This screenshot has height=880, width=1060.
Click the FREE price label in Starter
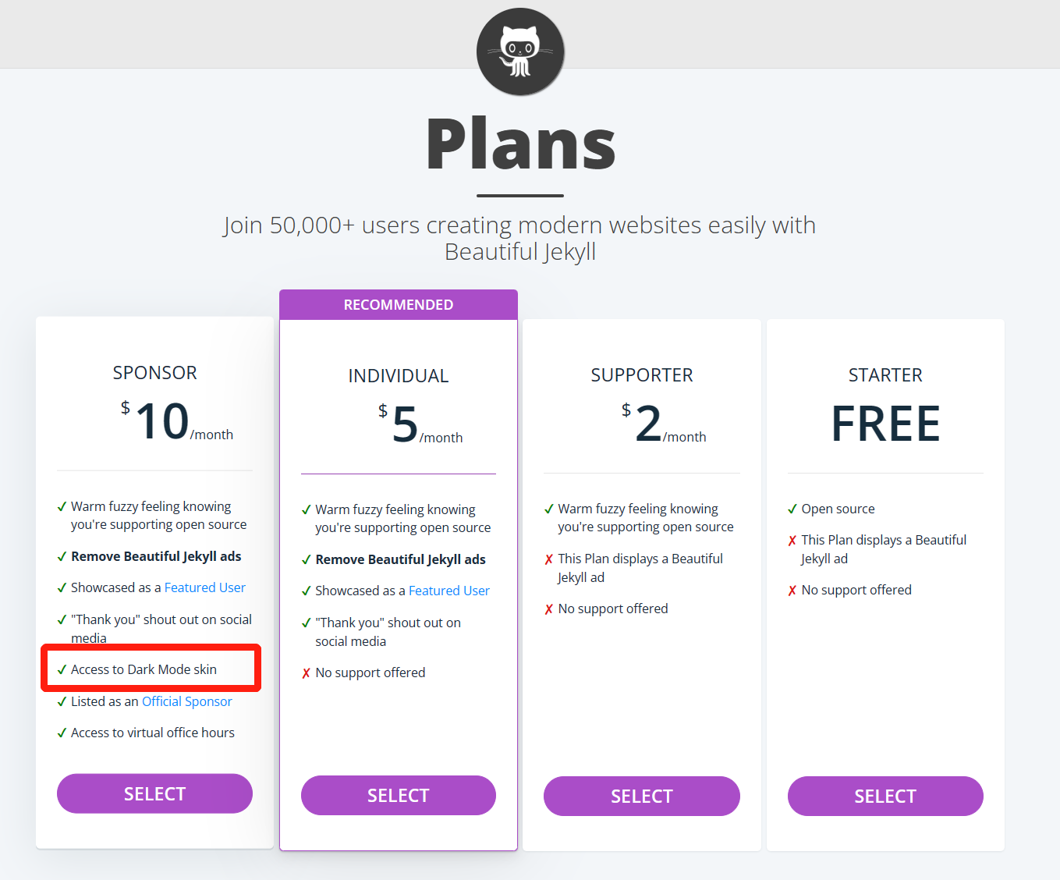pyautogui.click(x=885, y=424)
